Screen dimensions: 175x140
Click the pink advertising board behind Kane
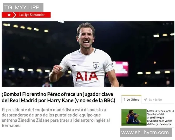(x=120, y=69)
